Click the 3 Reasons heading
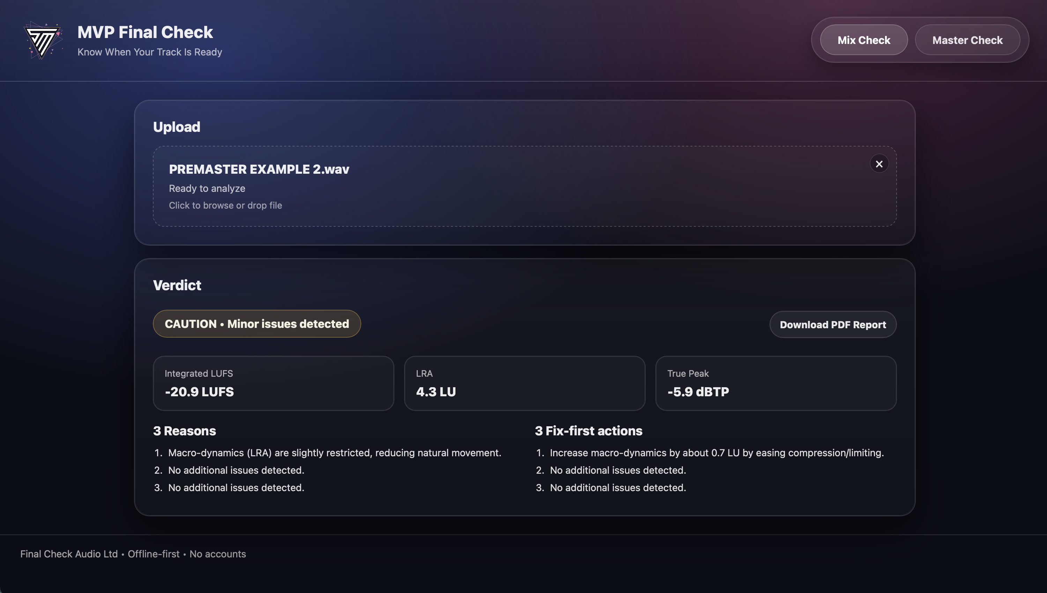This screenshot has height=593, width=1047. (x=184, y=431)
